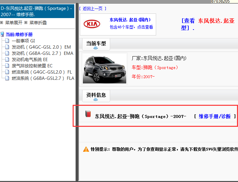Screen dimensions: 238x182
Task: Click the 年份:2007- text
Action: 143,77
